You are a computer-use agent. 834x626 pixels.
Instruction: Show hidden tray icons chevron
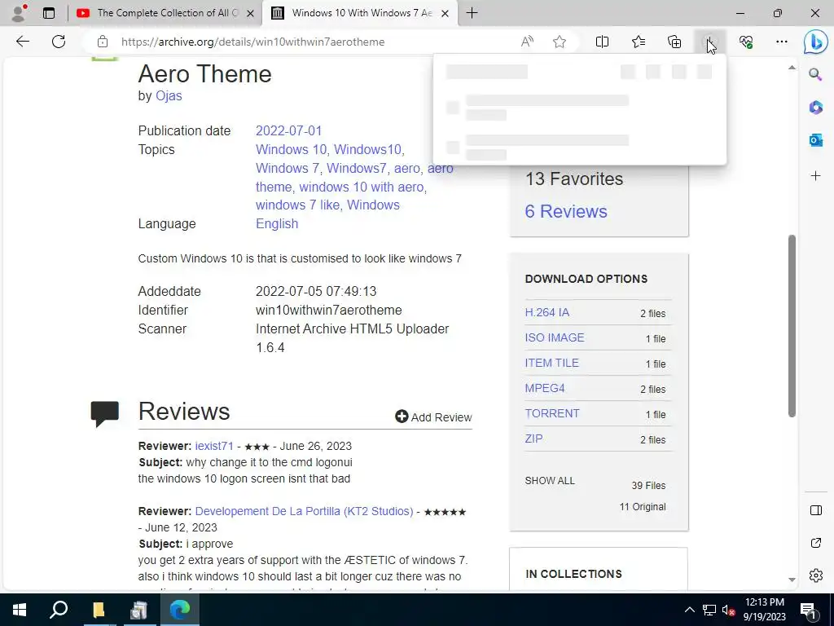point(689,610)
